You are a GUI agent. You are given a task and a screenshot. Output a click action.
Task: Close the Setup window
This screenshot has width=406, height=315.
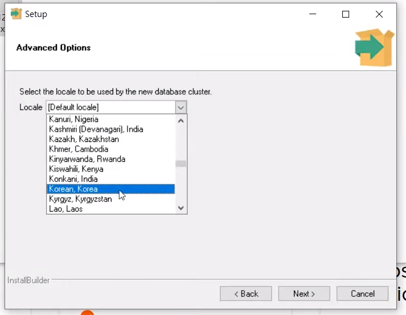(x=379, y=14)
